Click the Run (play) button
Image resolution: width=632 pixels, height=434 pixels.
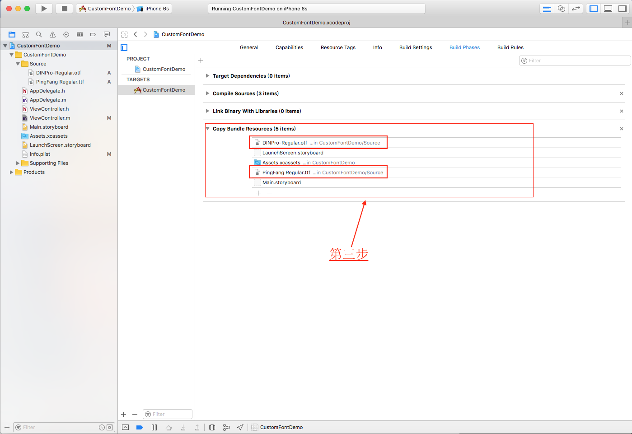[44, 9]
